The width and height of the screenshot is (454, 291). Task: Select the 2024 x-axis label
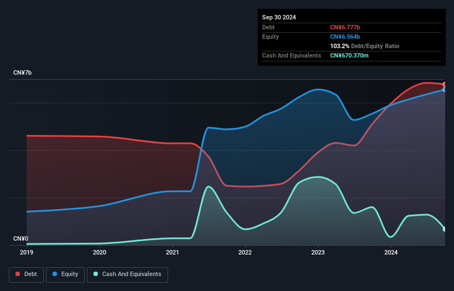click(x=391, y=252)
